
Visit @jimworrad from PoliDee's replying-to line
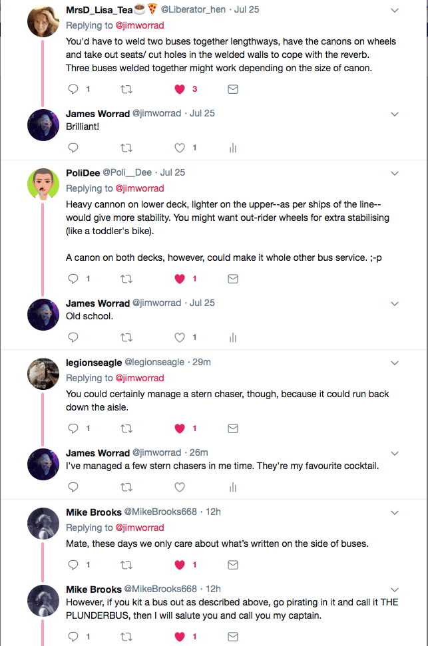[141, 188]
